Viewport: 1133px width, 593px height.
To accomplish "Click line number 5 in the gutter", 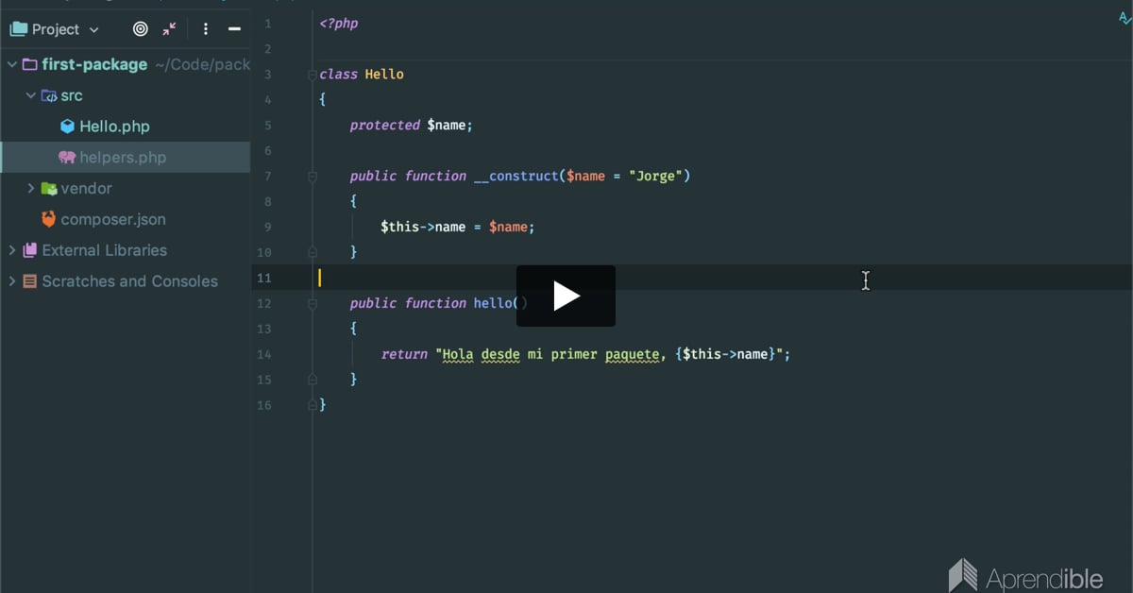I will pyautogui.click(x=267, y=125).
